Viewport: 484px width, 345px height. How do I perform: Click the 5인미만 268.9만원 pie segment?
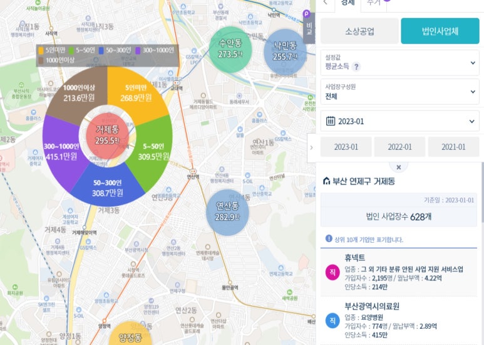pos(136,93)
